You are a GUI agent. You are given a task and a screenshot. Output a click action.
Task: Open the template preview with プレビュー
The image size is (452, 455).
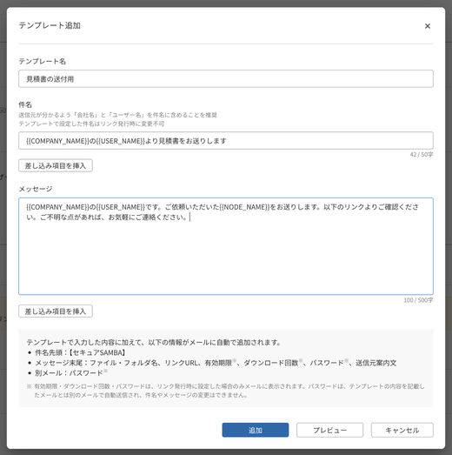(329, 430)
